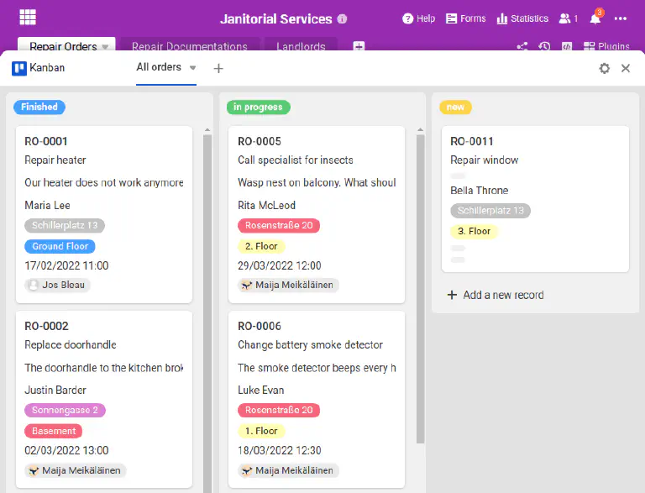This screenshot has height=493, width=645.
Task: Switch to the Landlords tab
Action: (301, 45)
